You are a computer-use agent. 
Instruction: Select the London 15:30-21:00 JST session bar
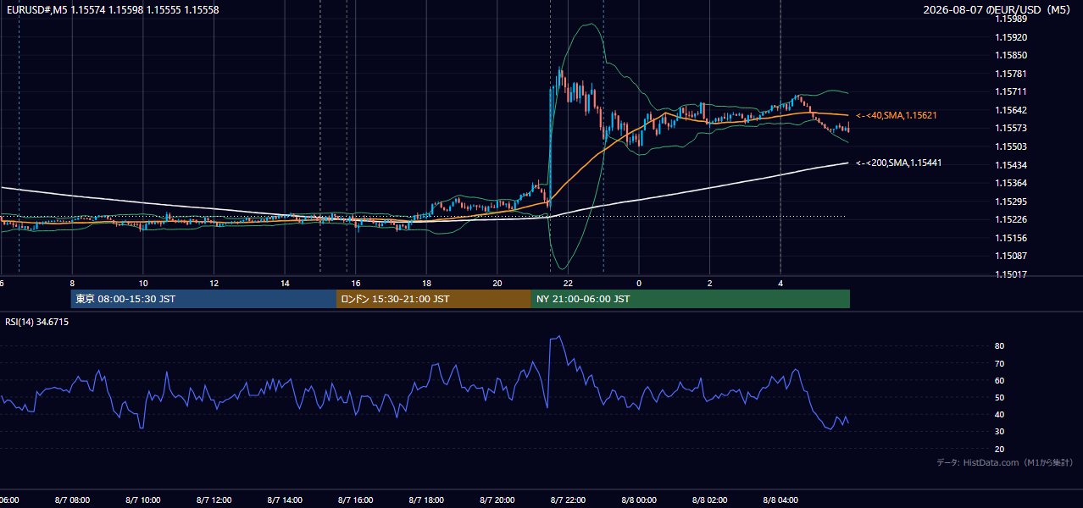(x=434, y=299)
